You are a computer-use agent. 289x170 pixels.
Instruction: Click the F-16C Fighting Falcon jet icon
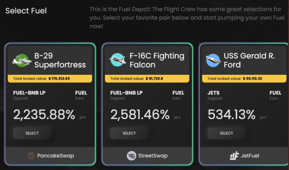118,60
